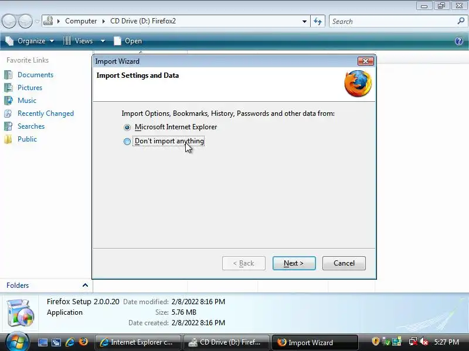
Task: Click the refresh icon beside address bar
Action: click(x=318, y=22)
